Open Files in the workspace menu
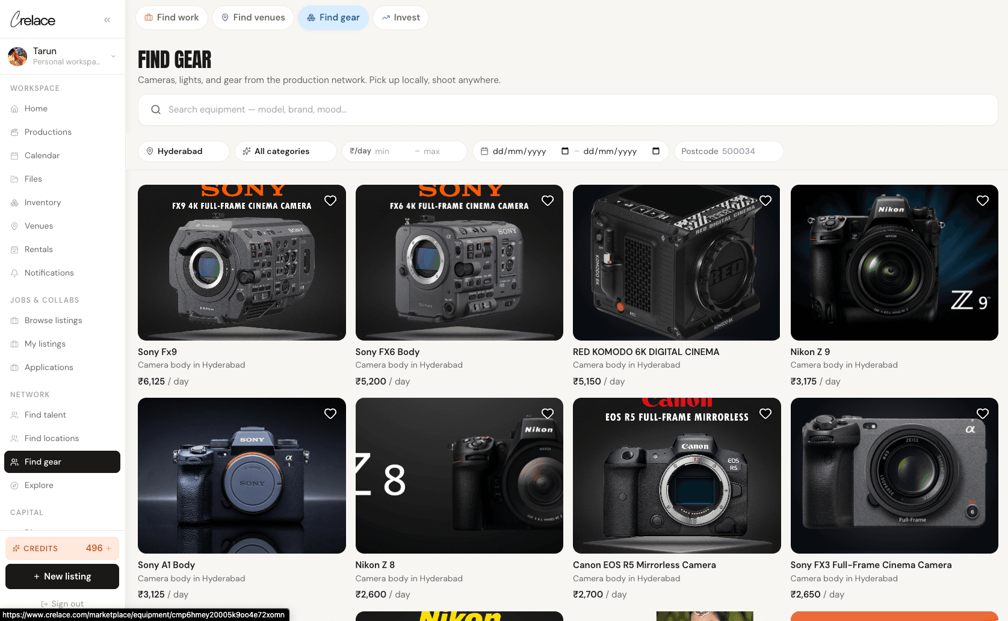The image size is (1008, 621). (x=63, y=179)
